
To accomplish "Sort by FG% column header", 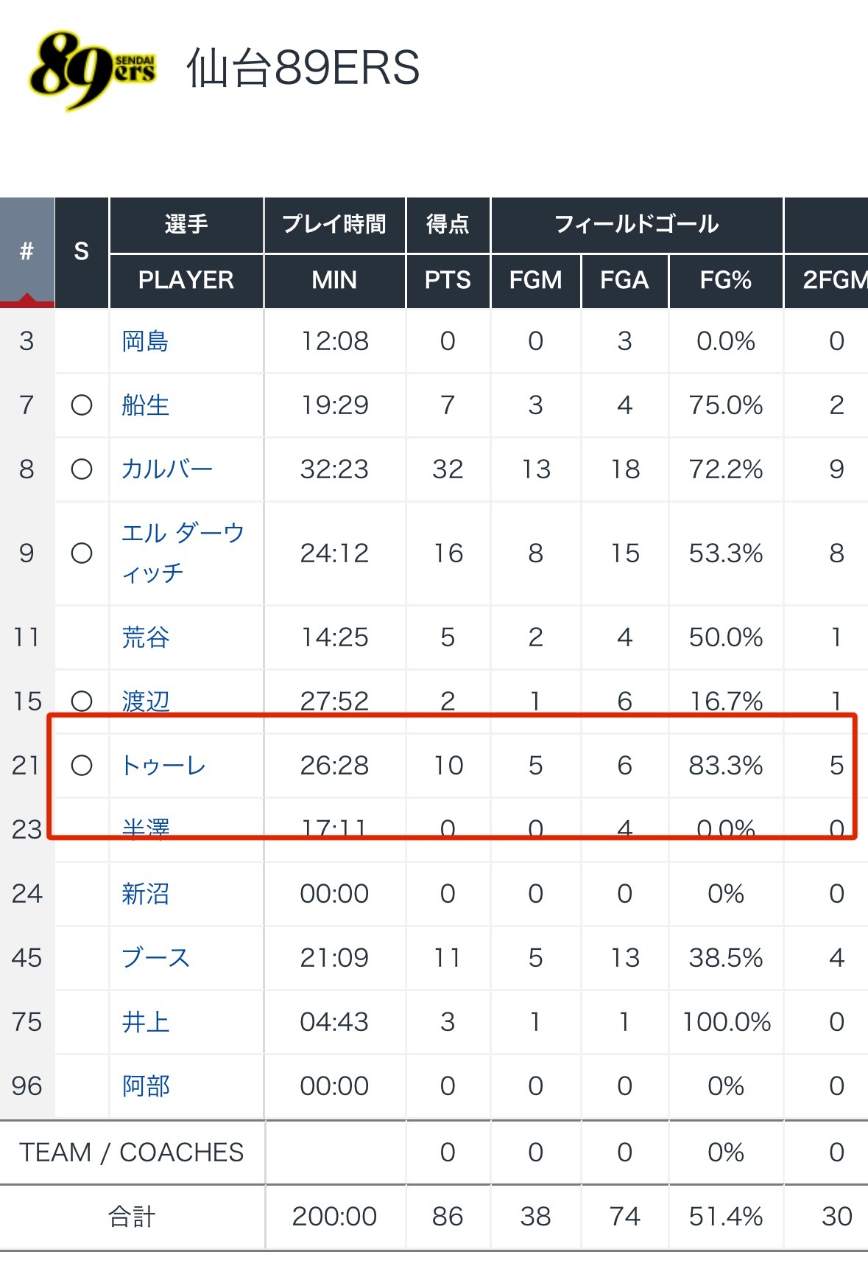I will [x=725, y=280].
